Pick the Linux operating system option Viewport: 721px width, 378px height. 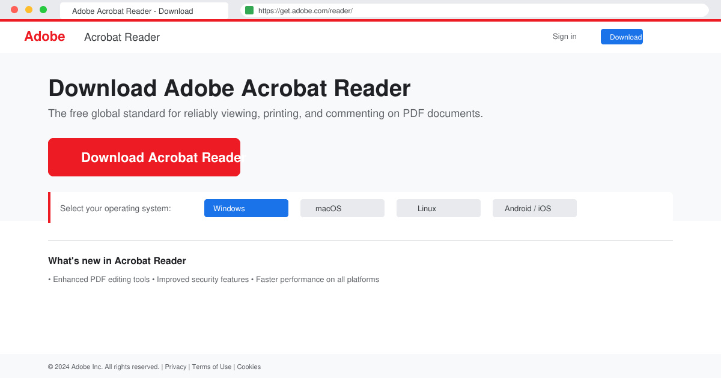pyautogui.click(x=439, y=208)
